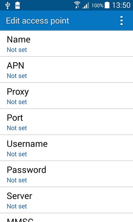Open the Server setting
Image resolution: width=133 pixels, height=222 pixels.
66,200
